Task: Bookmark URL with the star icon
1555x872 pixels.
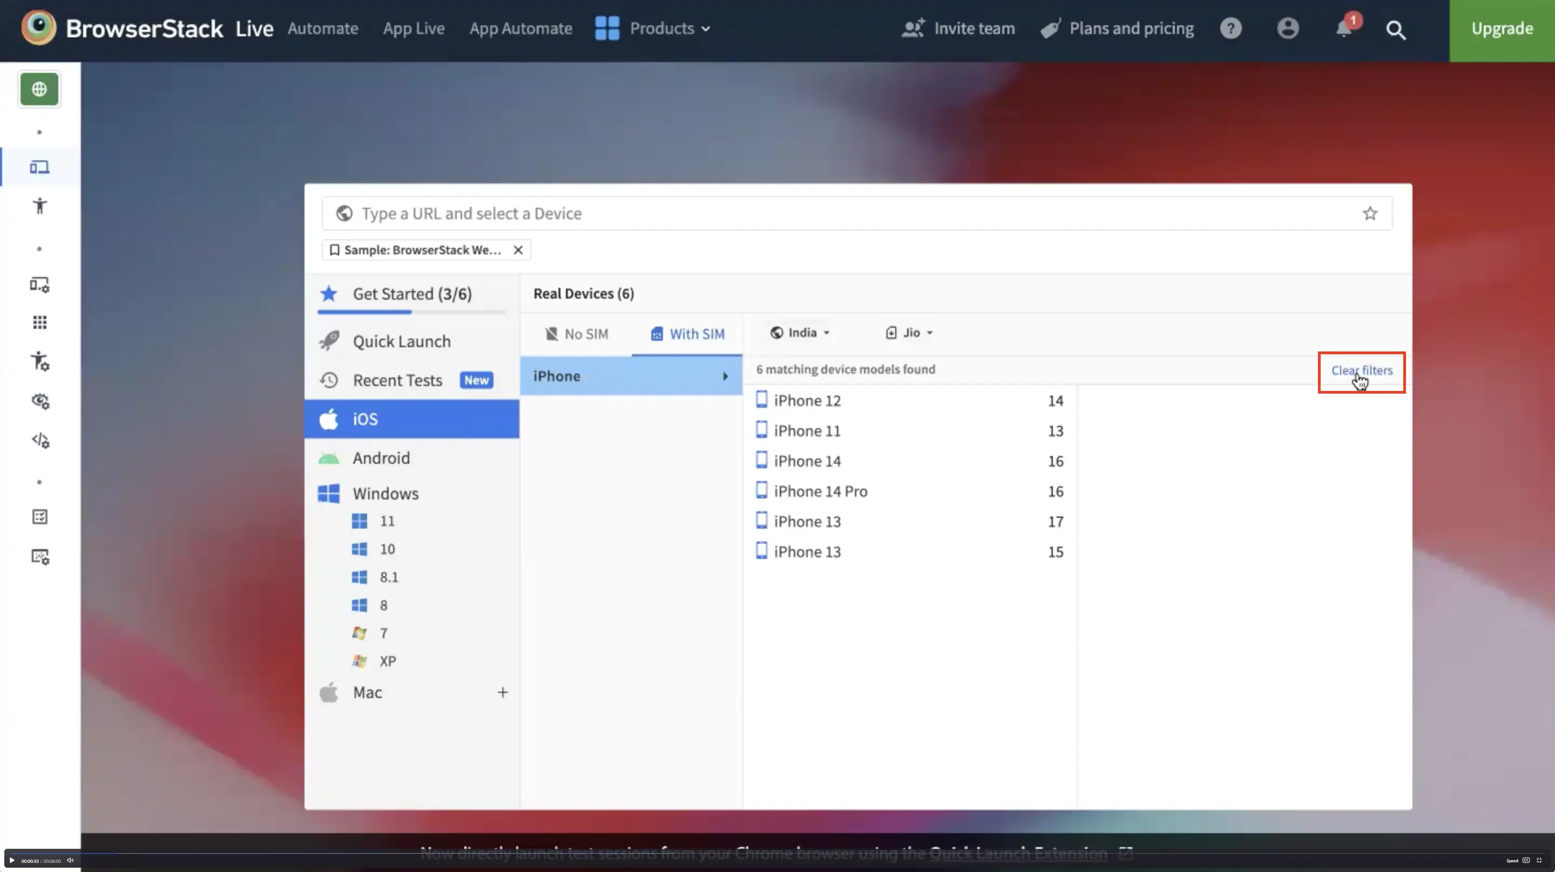Action: (x=1370, y=213)
